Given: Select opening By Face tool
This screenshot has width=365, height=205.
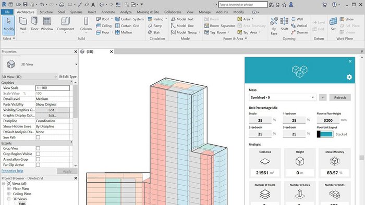Looking at the screenshot, I should coord(274,26).
